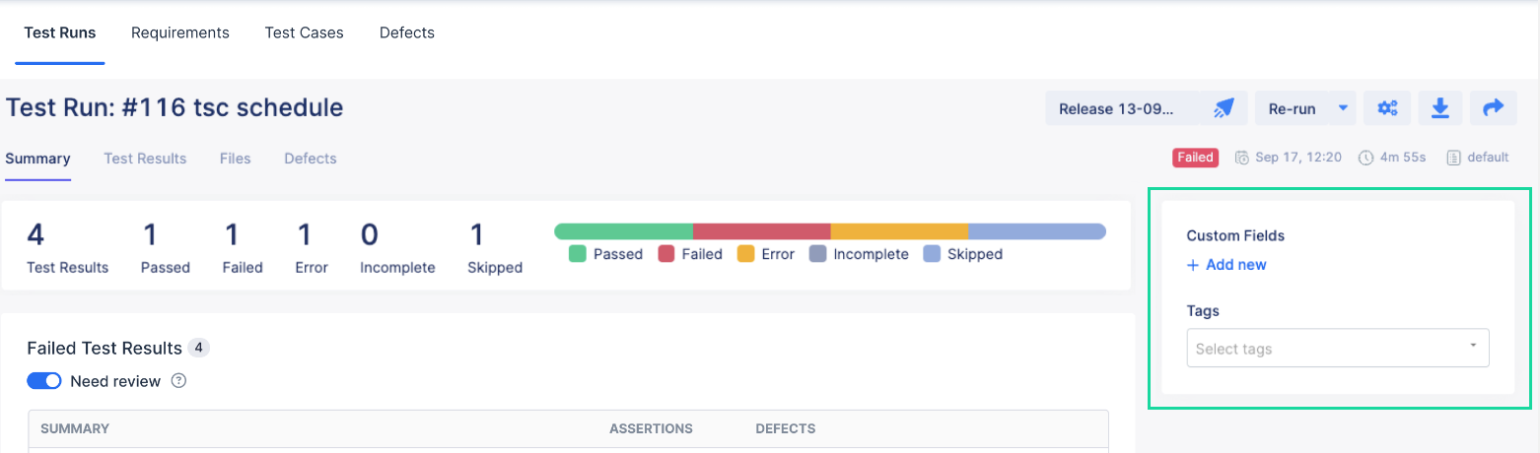Click the Re-run button
1540x453 pixels.
pos(1292,108)
